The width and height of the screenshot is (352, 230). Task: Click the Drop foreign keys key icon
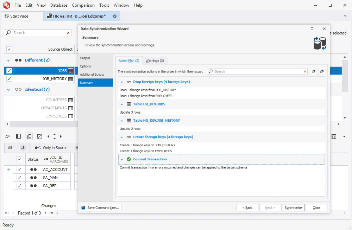128,82
